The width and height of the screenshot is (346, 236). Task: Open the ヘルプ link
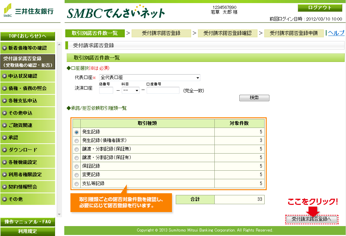pyautogui.click(x=336, y=33)
